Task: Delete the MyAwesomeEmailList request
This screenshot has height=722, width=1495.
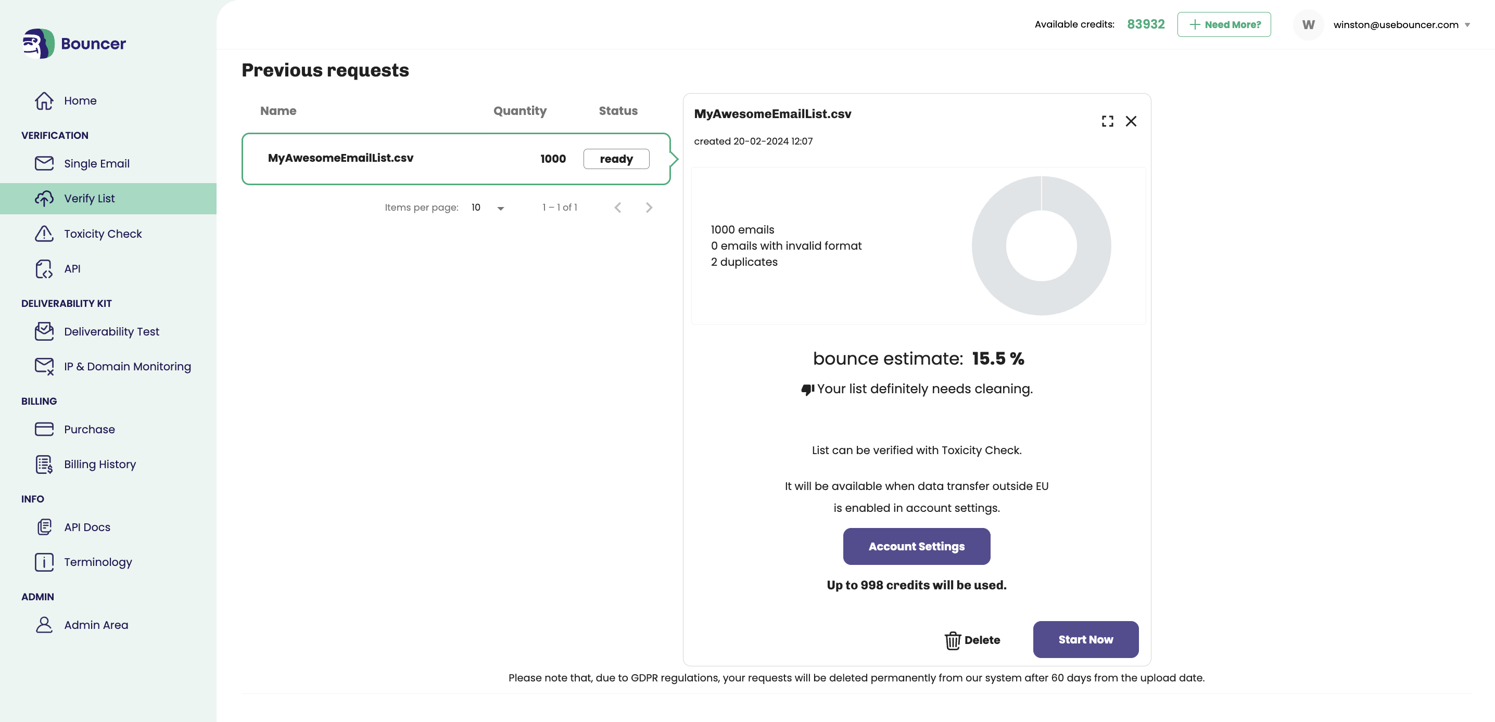Action: point(973,640)
